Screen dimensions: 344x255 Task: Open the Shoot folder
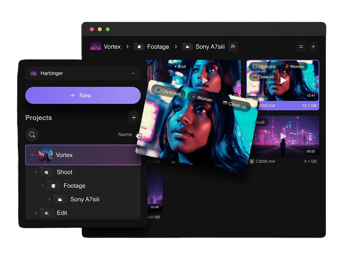(x=64, y=172)
